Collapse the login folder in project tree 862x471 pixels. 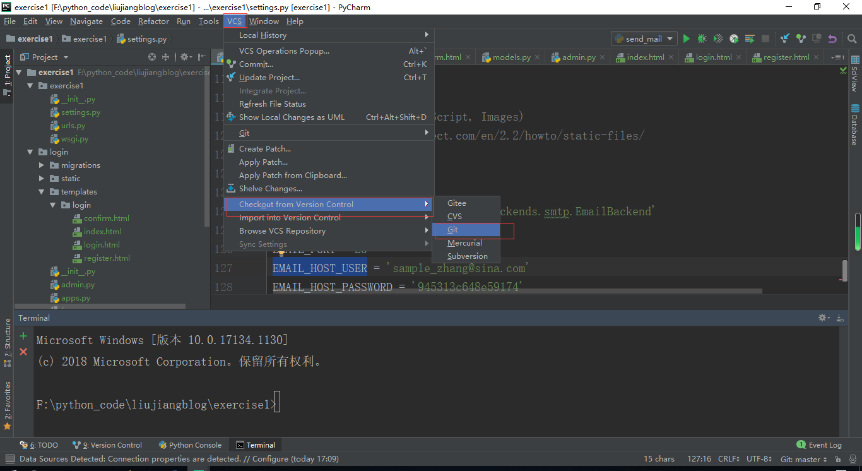[x=30, y=152]
